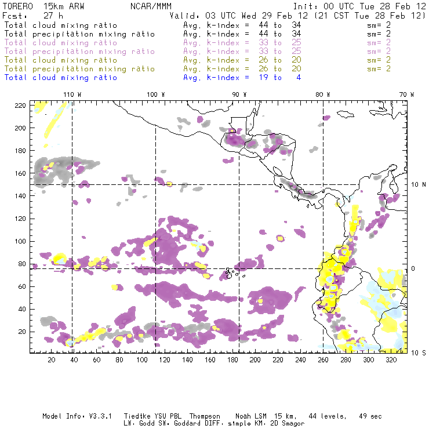The width and height of the screenshot is (429, 429).
Task: Select the purple "Total cloud mixing ratio" legend label
Action: 61,43
